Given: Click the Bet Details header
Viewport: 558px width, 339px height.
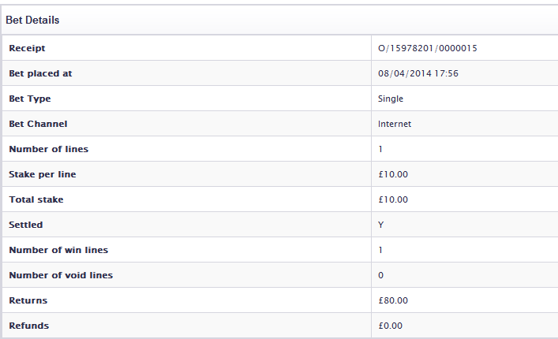Looking at the screenshot, I should pos(32,20).
